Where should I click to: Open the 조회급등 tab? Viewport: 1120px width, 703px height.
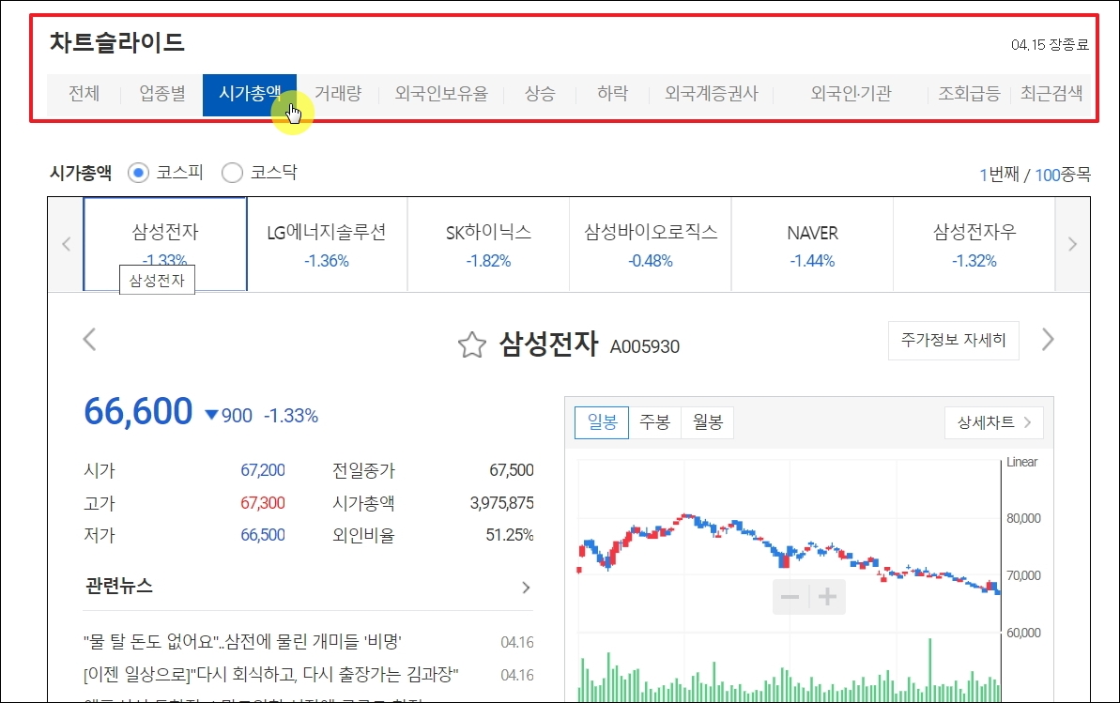tap(969, 94)
